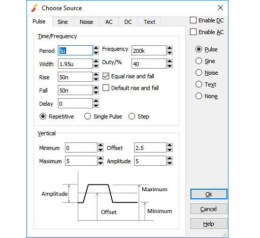Decrease Frequency with the down spinner arrow
This screenshot has height=238, width=260.
(x=170, y=53)
